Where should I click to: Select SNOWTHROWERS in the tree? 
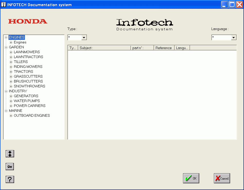(29, 86)
